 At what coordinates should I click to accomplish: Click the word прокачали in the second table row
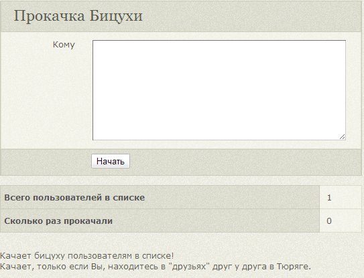coord(88,221)
